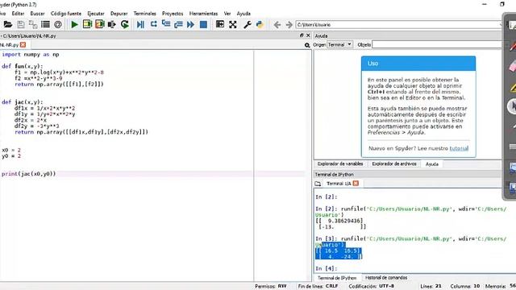Open the Proyectos menu
Image resolution: width=516 pixels, height=290 pixels.
point(173,14)
